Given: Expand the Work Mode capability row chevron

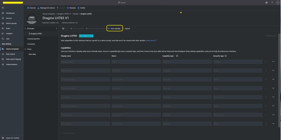Looking at the screenshot, I should pyautogui.click(x=273, y=124).
